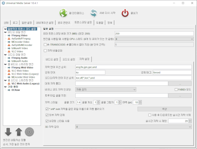Uncheck auto-load *.srt/*.sub subtitles checkbox
Screen dimensions: 197x149
pos(47,109)
